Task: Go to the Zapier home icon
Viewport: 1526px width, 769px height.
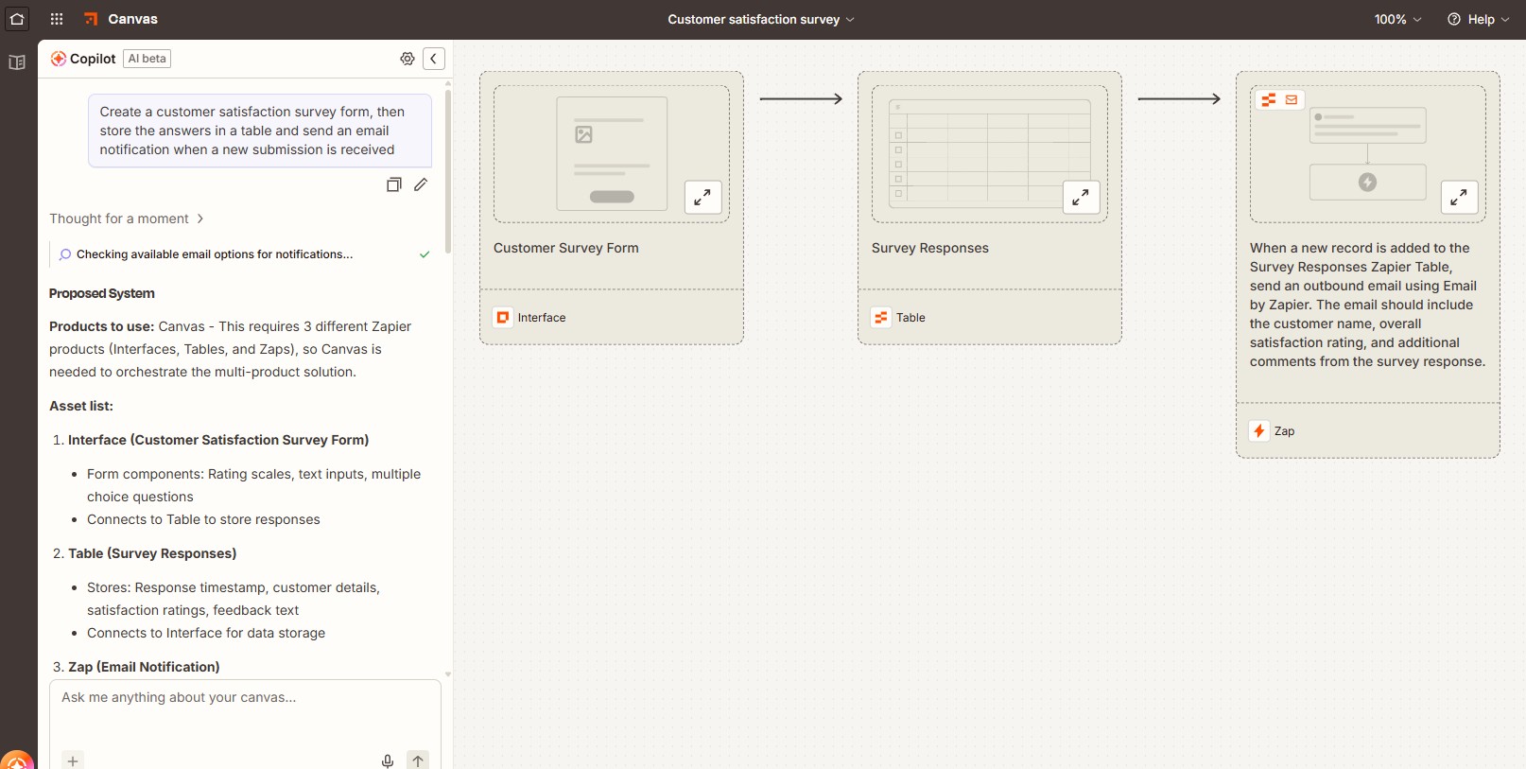Action: coord(17,19)
